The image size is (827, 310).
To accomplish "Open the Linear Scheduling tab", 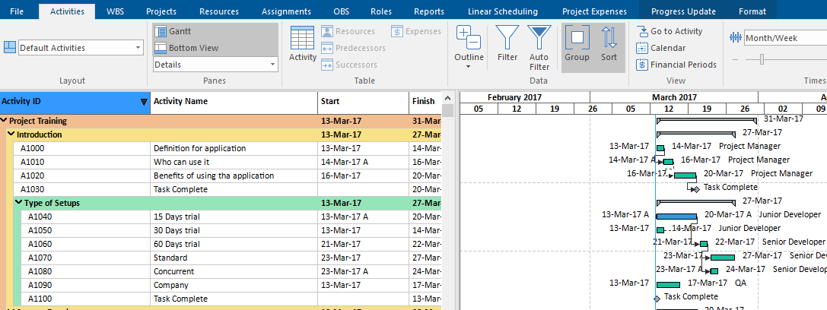I will coord(503,11).
